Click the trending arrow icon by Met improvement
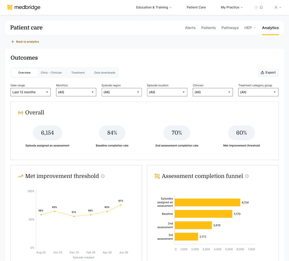Image resolution: width=289 pixels, height=261 pixels. (21, 176)
